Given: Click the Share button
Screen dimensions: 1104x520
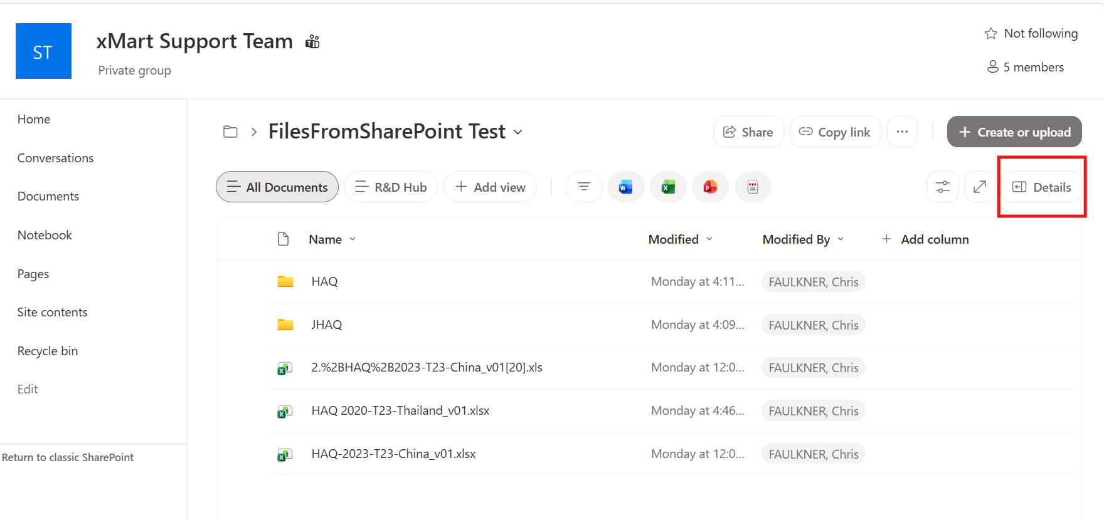Looking at the screenshot, I should pos(748,132).
